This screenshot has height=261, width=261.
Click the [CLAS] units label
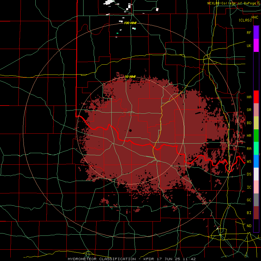click(245, 20)
